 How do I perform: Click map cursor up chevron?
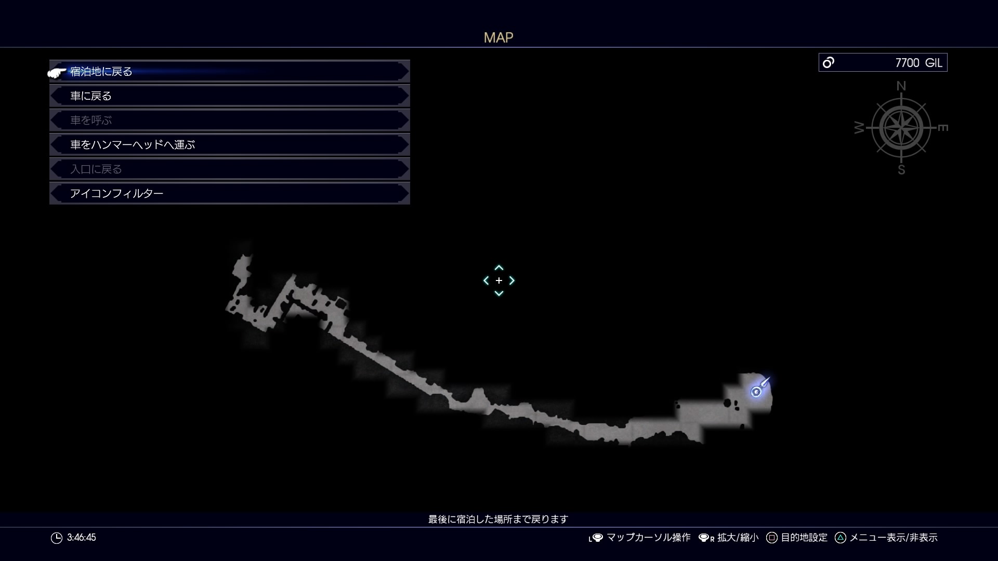(499, 268)
